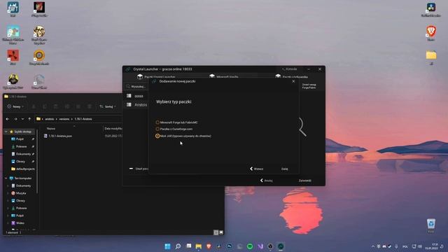Image resolution: width=448 pixels, height=252 pixels.
Task: Close the Dodawanie nowej paczki dialog
Action: pos(293,81)
